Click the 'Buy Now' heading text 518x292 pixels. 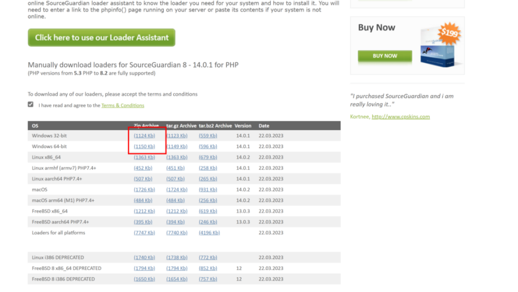(377, 27)
